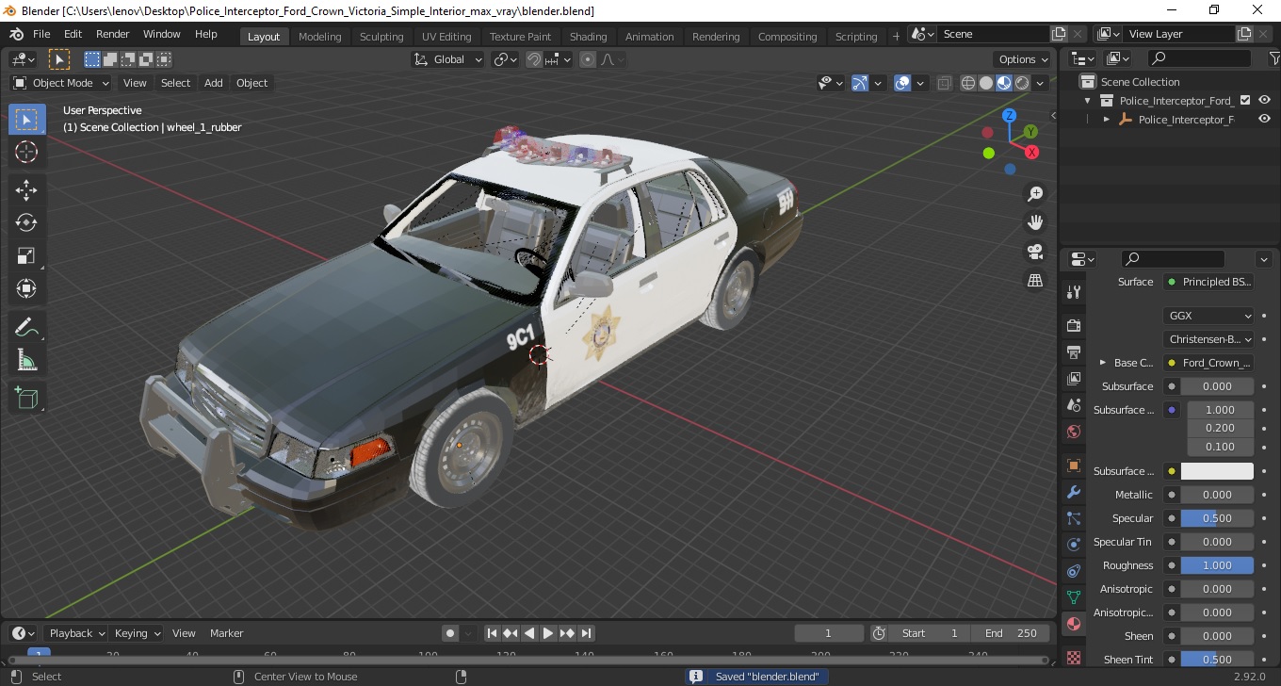Toggle viewport overlays
Viewport: 1281px width, 686px height.
coord(902,83)
